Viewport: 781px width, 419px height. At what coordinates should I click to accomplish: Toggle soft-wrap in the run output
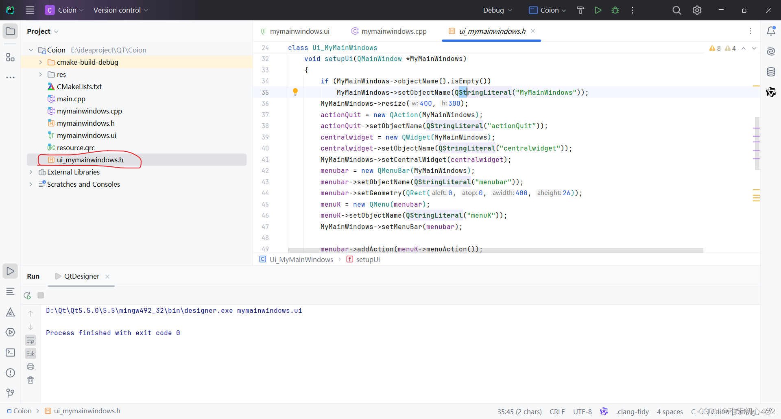click(31, 340)
